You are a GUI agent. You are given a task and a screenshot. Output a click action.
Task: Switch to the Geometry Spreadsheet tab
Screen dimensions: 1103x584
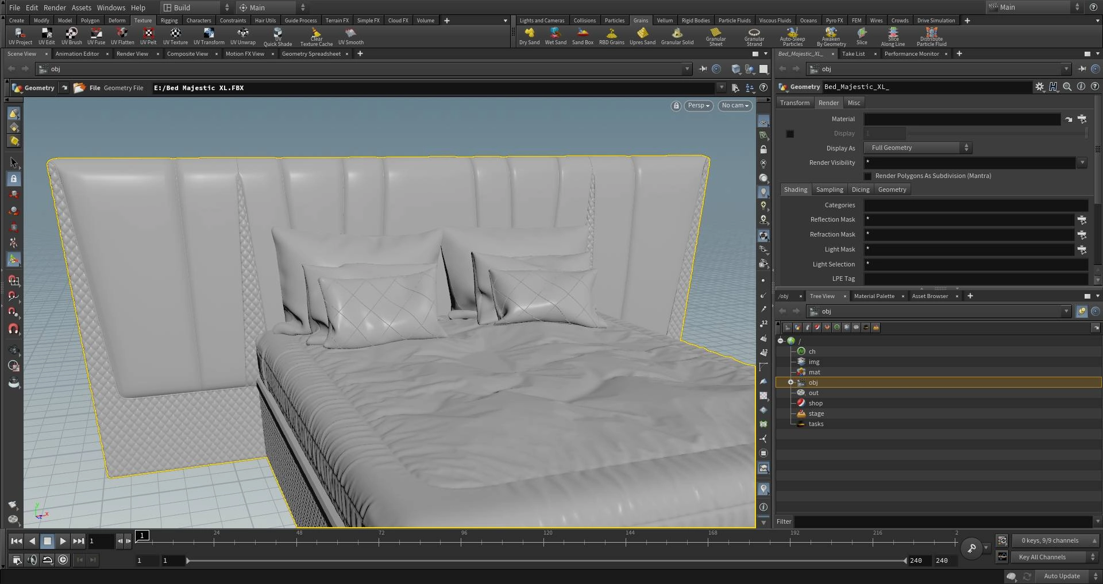pyautogui.click(x=311, y=54)
